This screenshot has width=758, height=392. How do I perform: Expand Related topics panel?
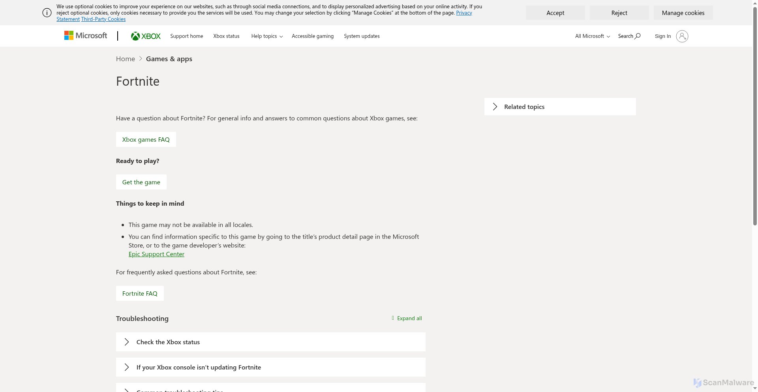pos(560,107)
